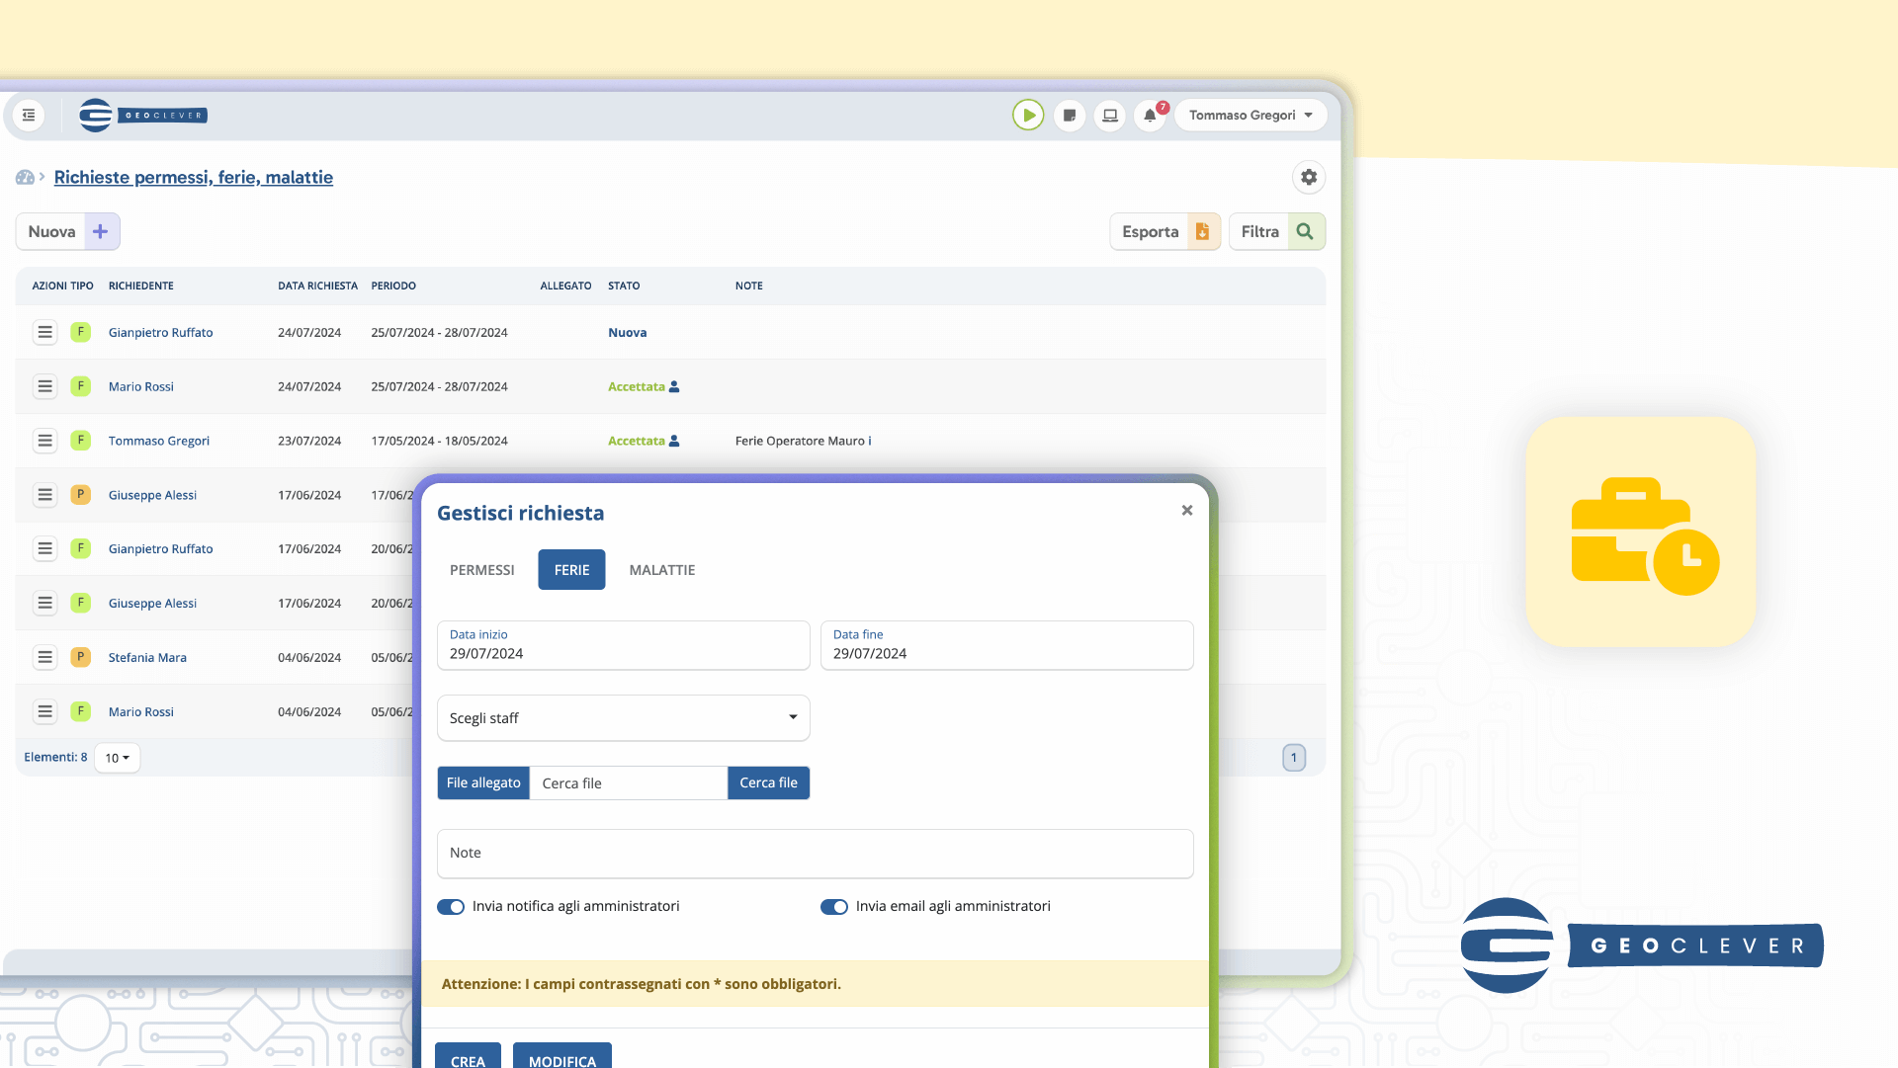Image resolution: width=1898 pixels, height=1068 pixels.
Task: Click P type badge of Giuseppe Alessi
Action: 81,495
